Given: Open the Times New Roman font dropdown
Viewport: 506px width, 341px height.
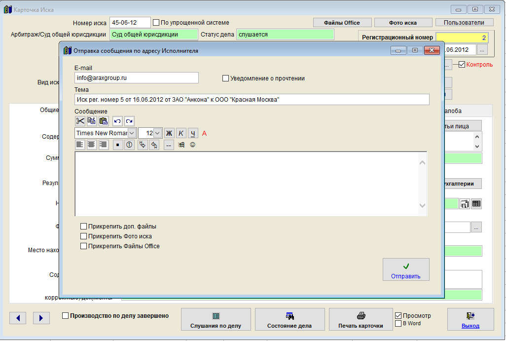Looking at the screenshot, I should 132,133.
